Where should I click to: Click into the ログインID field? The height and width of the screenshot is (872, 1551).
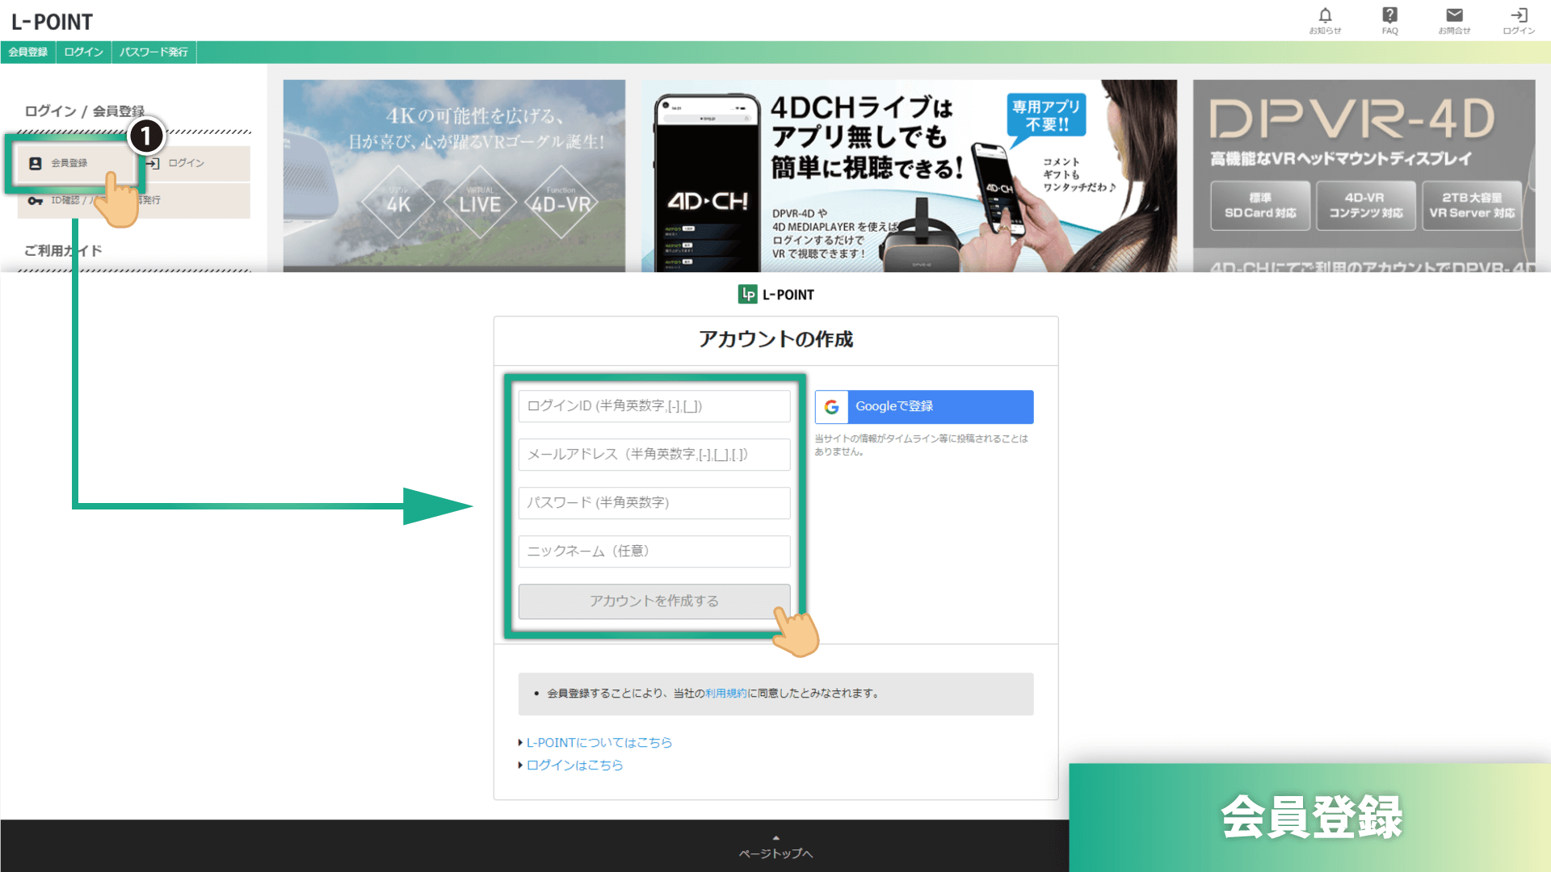click(x=654, y=406)
